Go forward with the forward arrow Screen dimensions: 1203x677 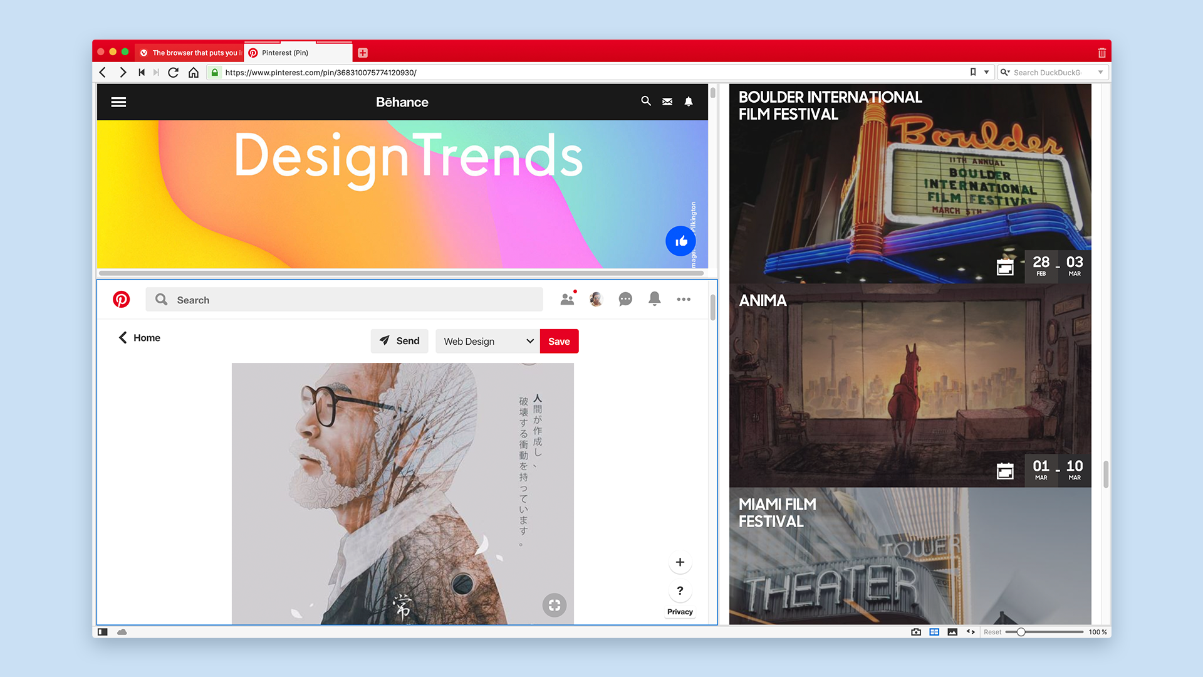pyautogui.click(x=123, y=73)
